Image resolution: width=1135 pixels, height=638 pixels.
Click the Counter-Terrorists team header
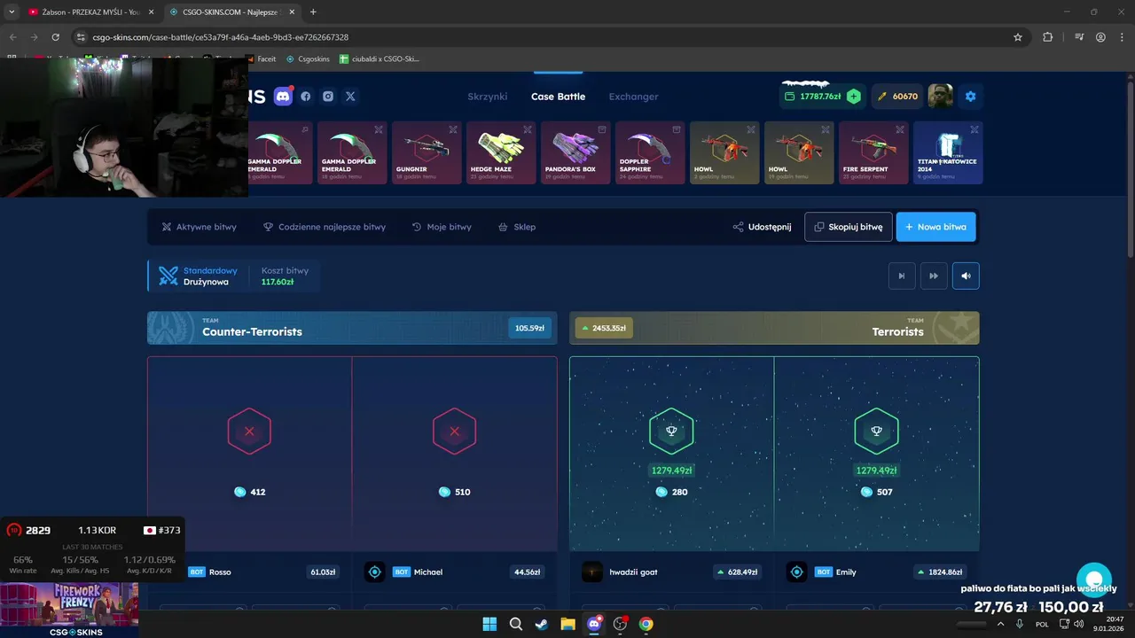click(x=352, y=328)
